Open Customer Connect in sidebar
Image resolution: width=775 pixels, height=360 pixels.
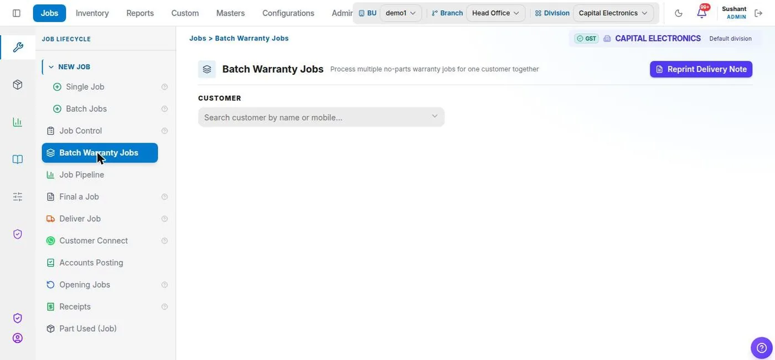94,241
